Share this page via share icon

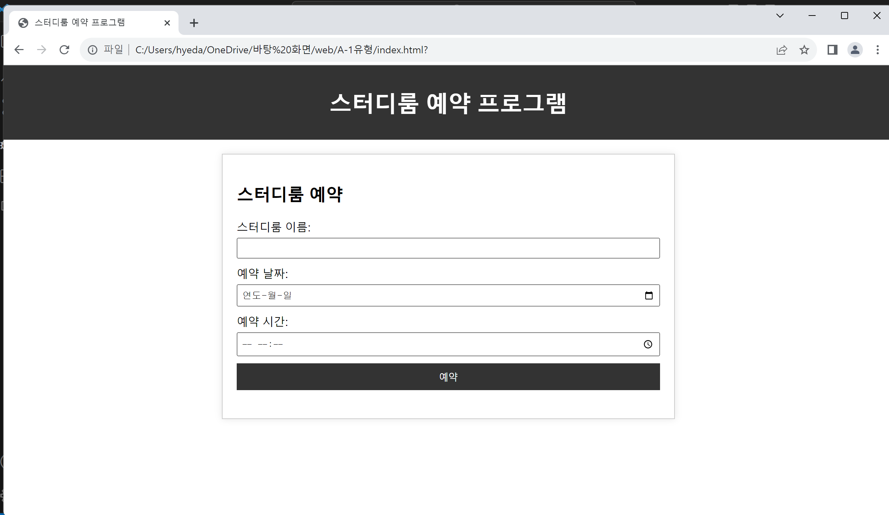pos(782,50)
